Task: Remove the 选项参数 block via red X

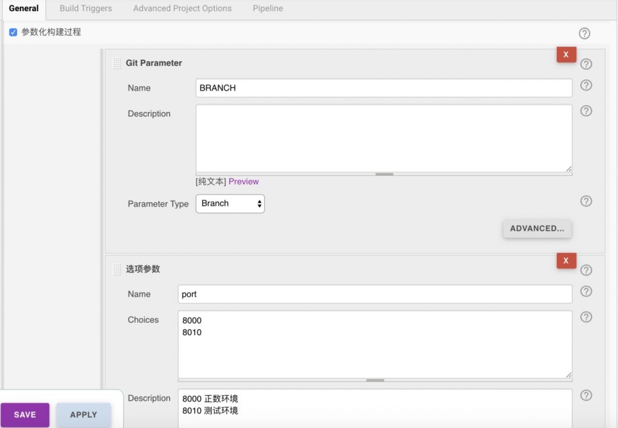Action: tap(566, 260)
